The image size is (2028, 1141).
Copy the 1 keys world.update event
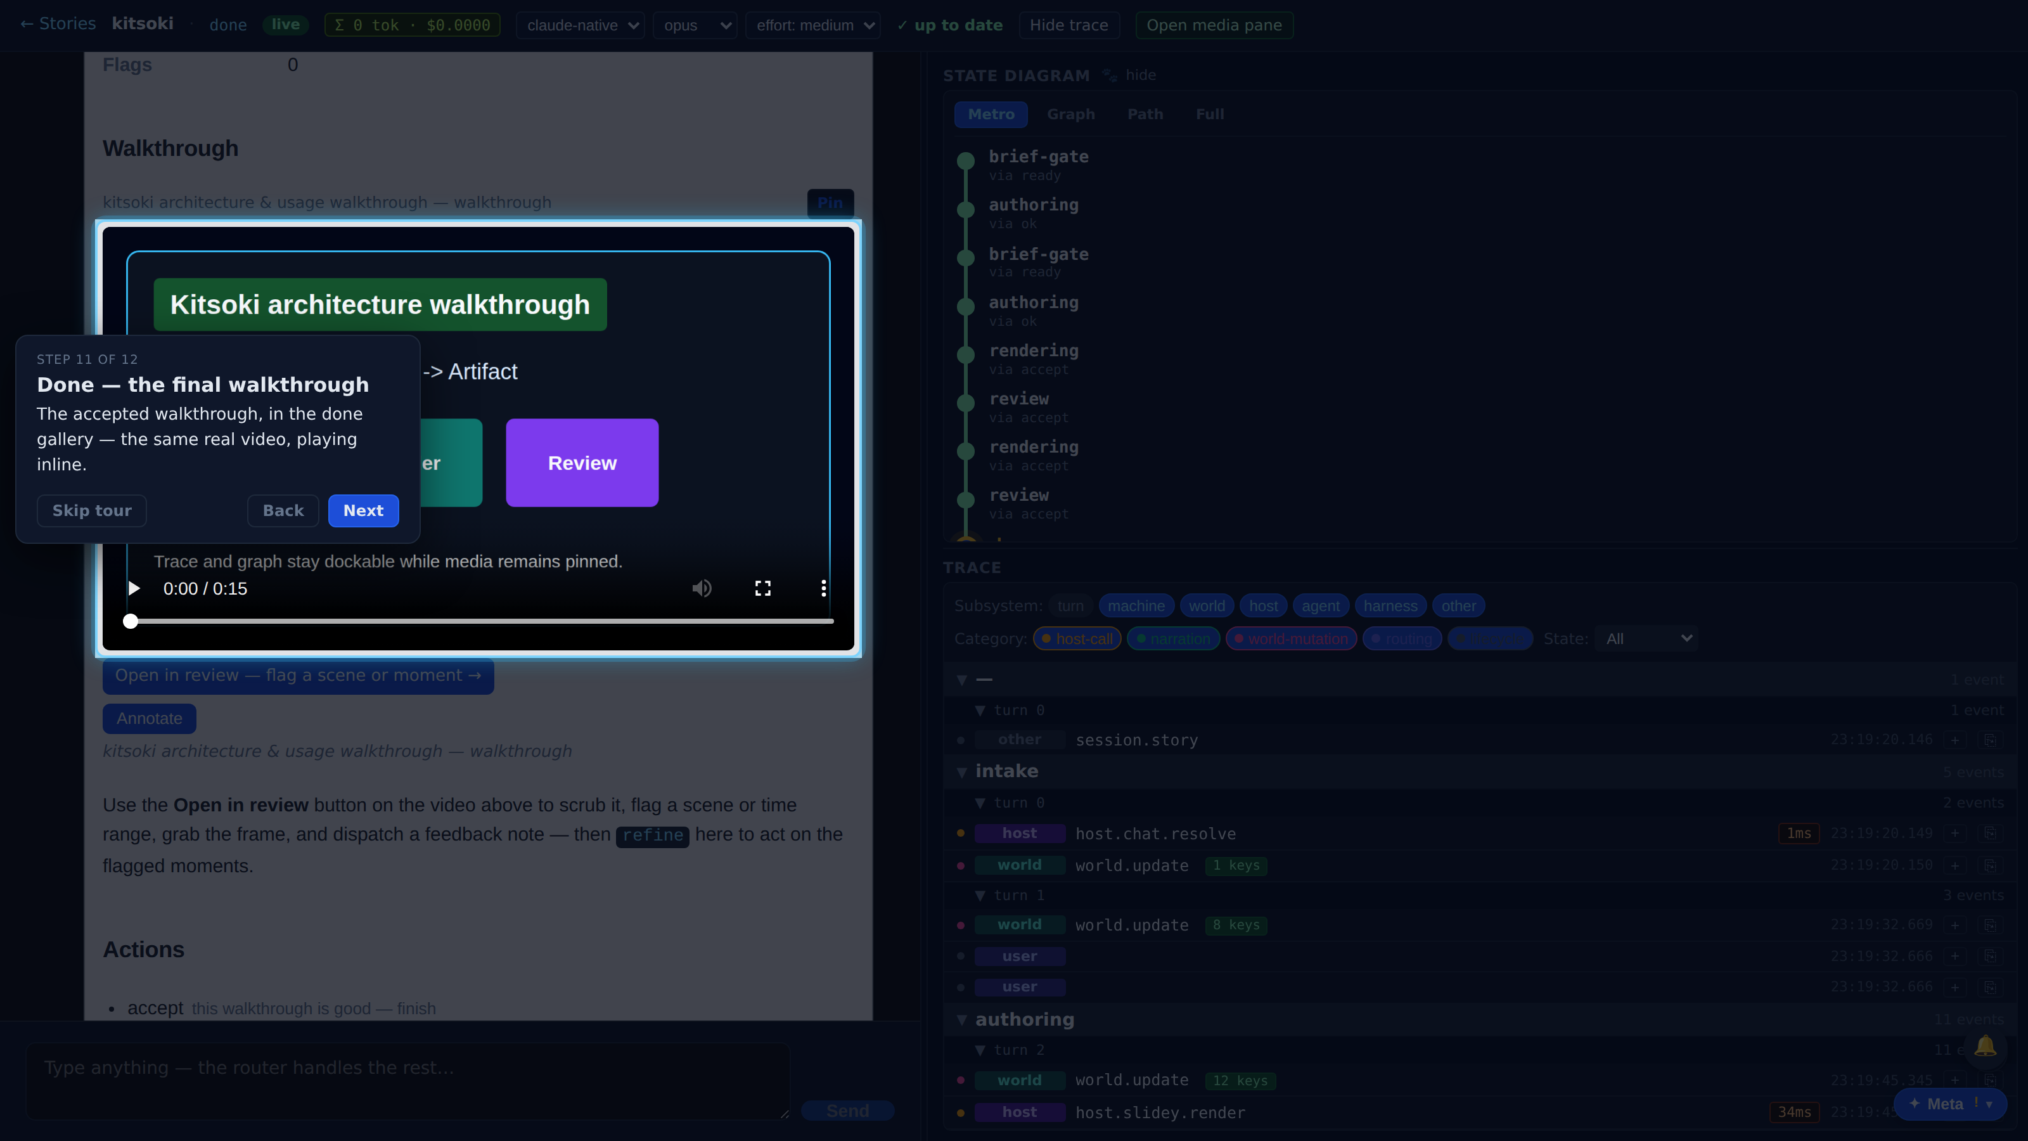coord(1989,865)
